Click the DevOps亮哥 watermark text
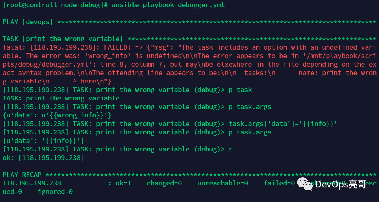This screenshot has height=202, width=379. 340,184
